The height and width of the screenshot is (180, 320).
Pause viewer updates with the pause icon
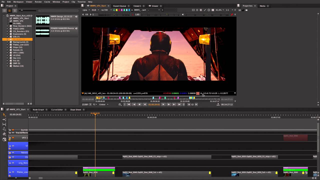coord(213,10)
